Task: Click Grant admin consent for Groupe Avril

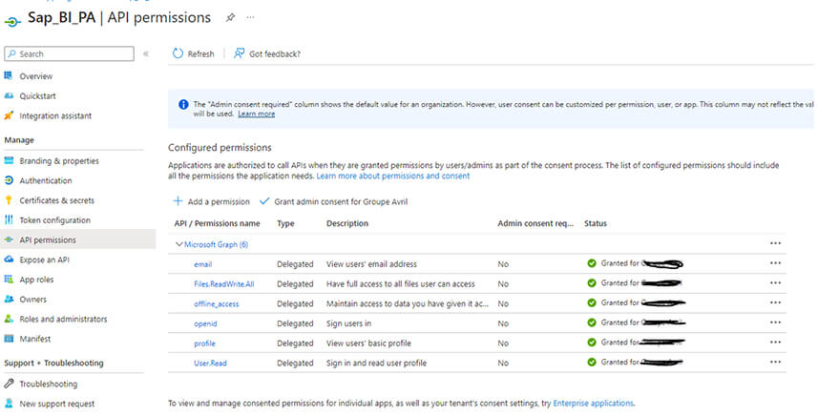Action: click(x=334, y=201)
